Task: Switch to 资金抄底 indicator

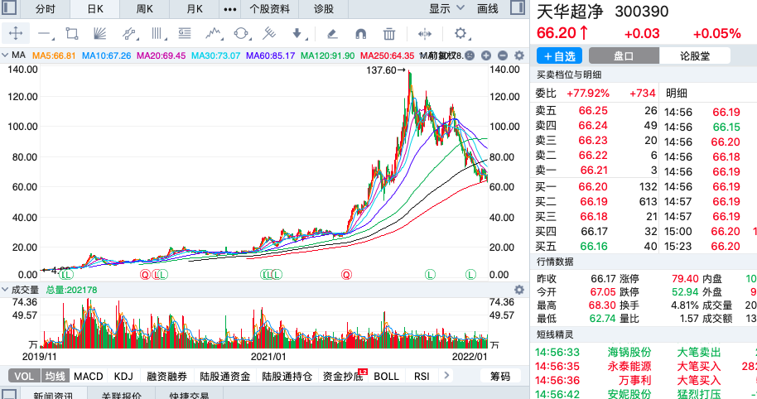Action: pyautogui.click(x=343, y=376)
